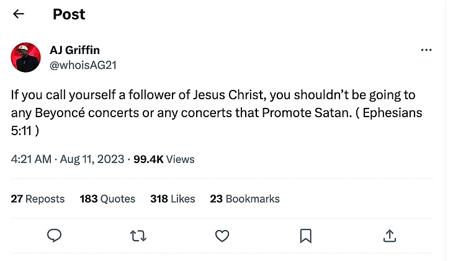
Task: Open AJ Griffin's profile picture
Action: tap(25, 58)
